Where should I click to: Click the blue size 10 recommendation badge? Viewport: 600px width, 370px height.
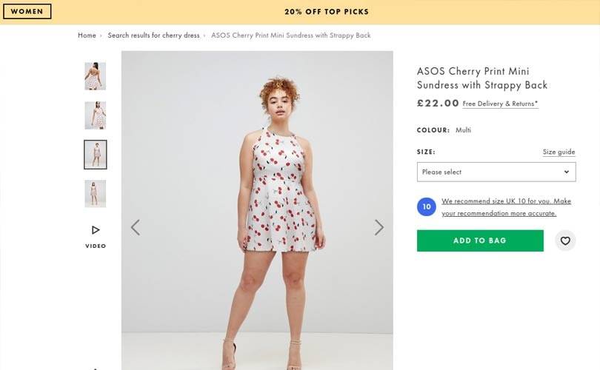pyautogui.click(x=427, y=207)
